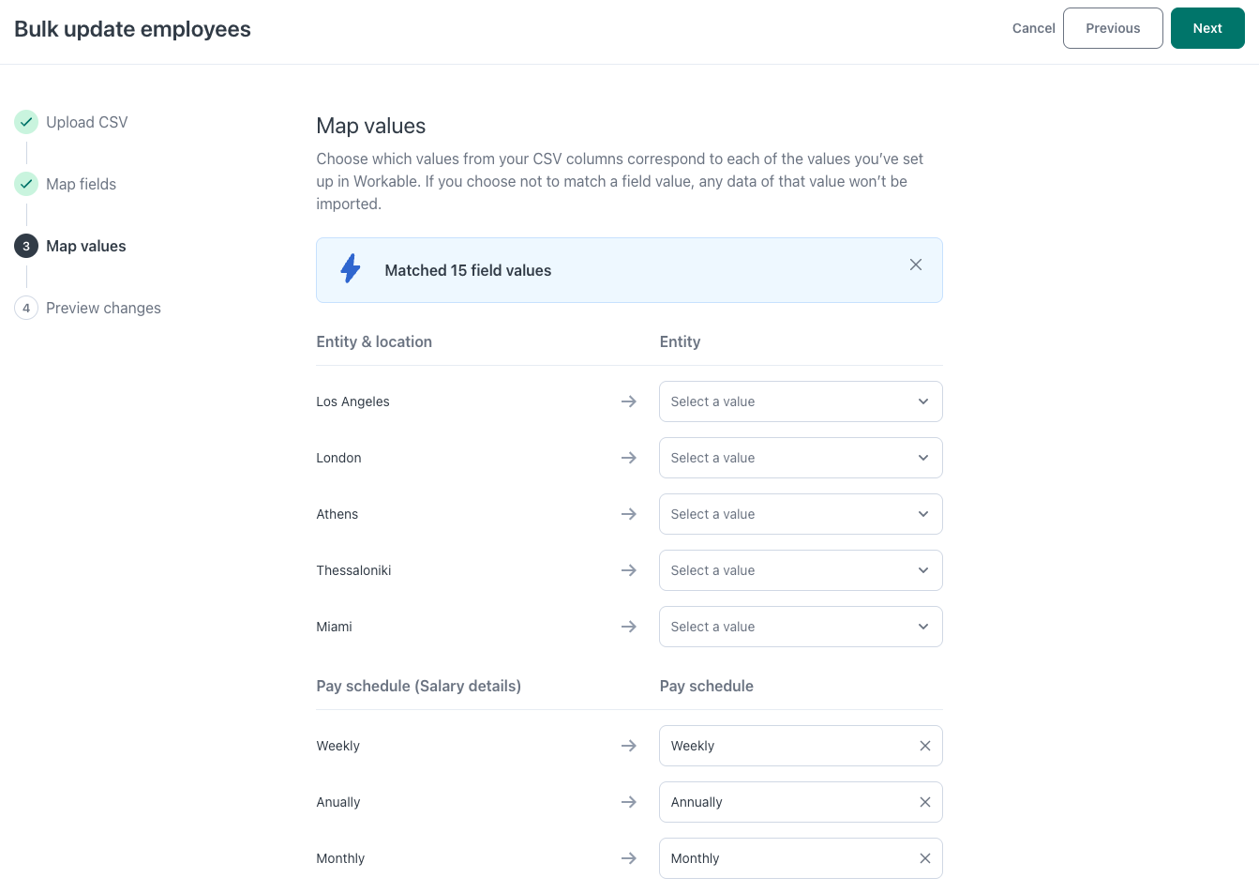Screen dimensions: 1259x893
Task: Dismiss the Matched 15 field values banner
Action: tap(916, 265)
